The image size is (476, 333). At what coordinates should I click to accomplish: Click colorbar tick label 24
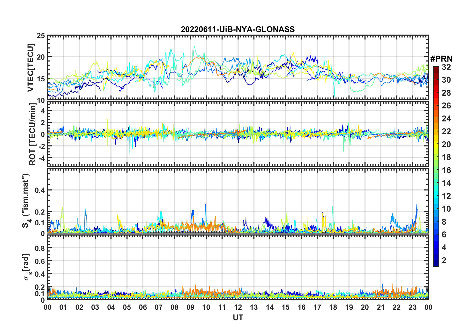[x=446, y=119]
